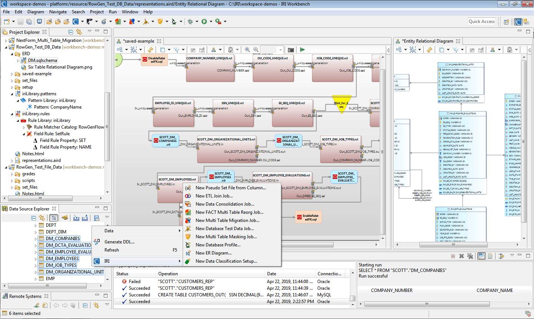Open the zoom level combo box
This screenshot has width=534, height=319.
(281, 50)
